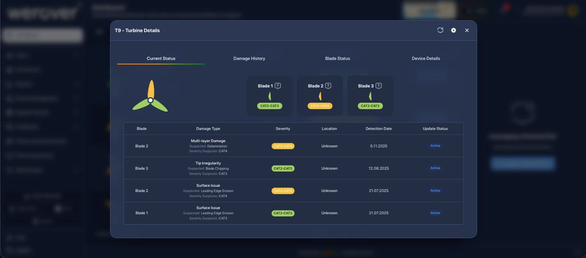Open the Blade Status tab
This screenshot has height=258, width=586.
pyautogui.click(x=338, y=59)
